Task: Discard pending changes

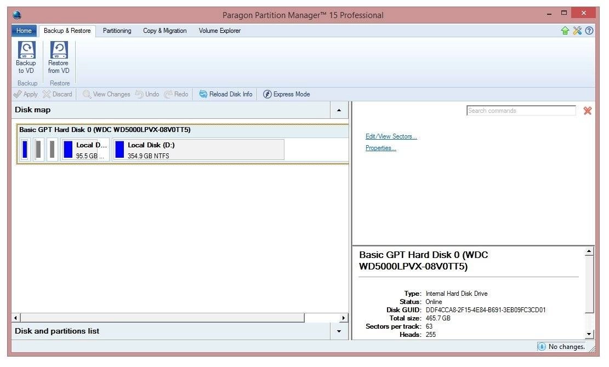Action: pyautogui.click(x=58, y=94)
